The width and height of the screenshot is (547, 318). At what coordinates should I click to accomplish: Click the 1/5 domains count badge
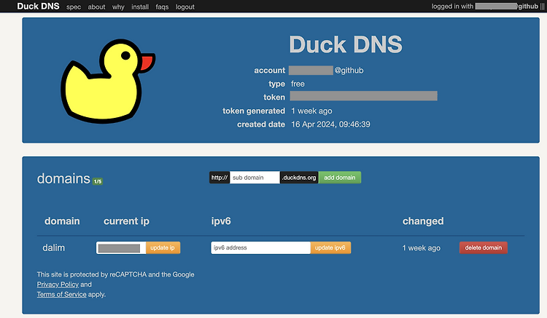point(98,181)
